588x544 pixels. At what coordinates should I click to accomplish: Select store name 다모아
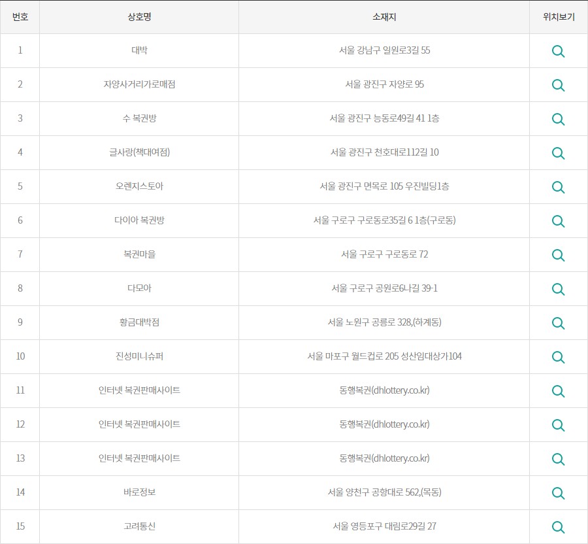coord(139,288)
